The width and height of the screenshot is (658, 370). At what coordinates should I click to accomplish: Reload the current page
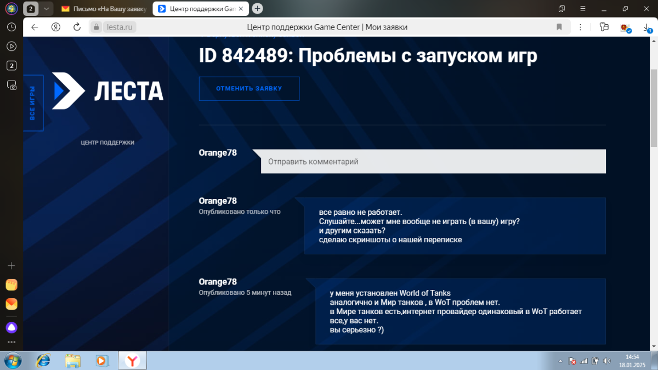click(x=77, y=27)
